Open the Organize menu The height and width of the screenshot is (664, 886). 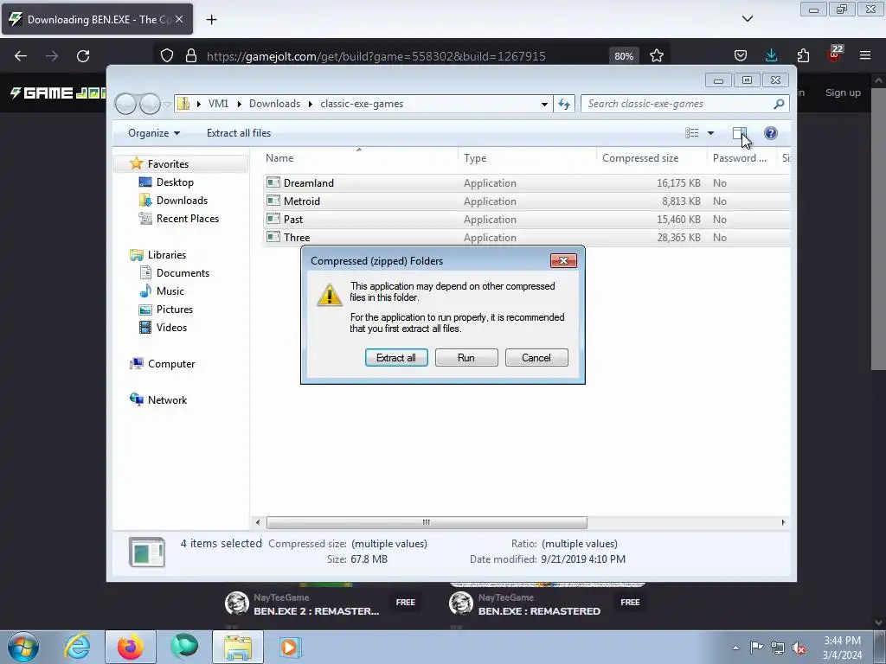point(154,133)
